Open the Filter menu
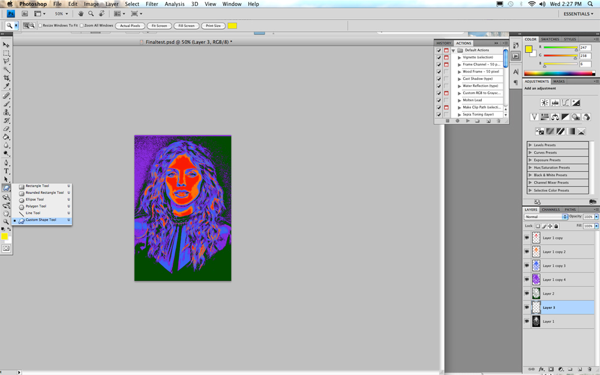Image resolution: width=600 pixels, height=375 pixels. (x=152, y=4)
